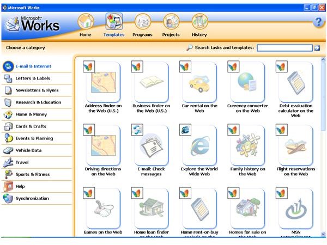Click scrollbar down arrow in template list
Viewport: 327px width, 245px height.
point(323,234)
